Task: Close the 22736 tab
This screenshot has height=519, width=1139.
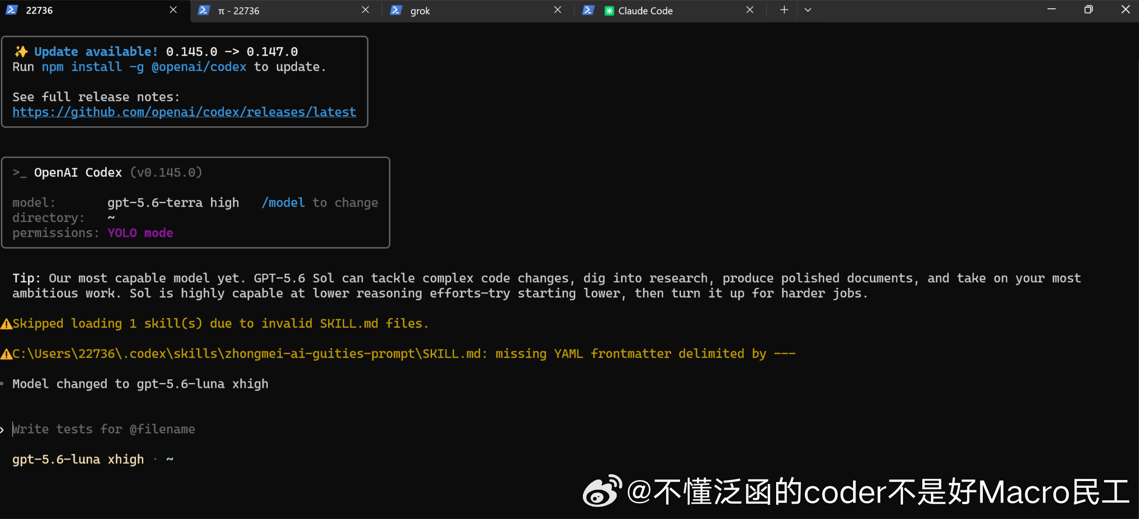Action: coord(173,10)
